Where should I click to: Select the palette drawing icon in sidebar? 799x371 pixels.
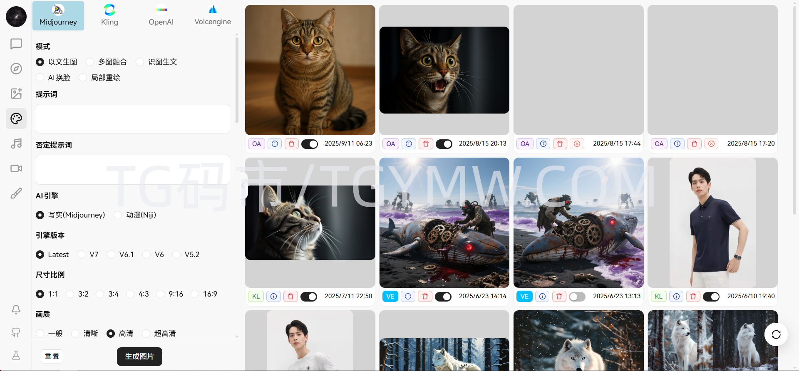[x=16, y=119]
